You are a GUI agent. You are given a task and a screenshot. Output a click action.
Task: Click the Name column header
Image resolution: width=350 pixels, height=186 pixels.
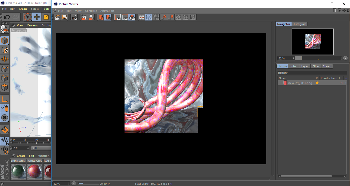(x=296, y=78)
